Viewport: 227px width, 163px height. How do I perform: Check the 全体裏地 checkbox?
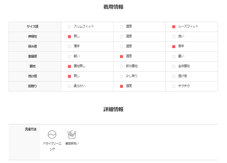tap(174, 66)
